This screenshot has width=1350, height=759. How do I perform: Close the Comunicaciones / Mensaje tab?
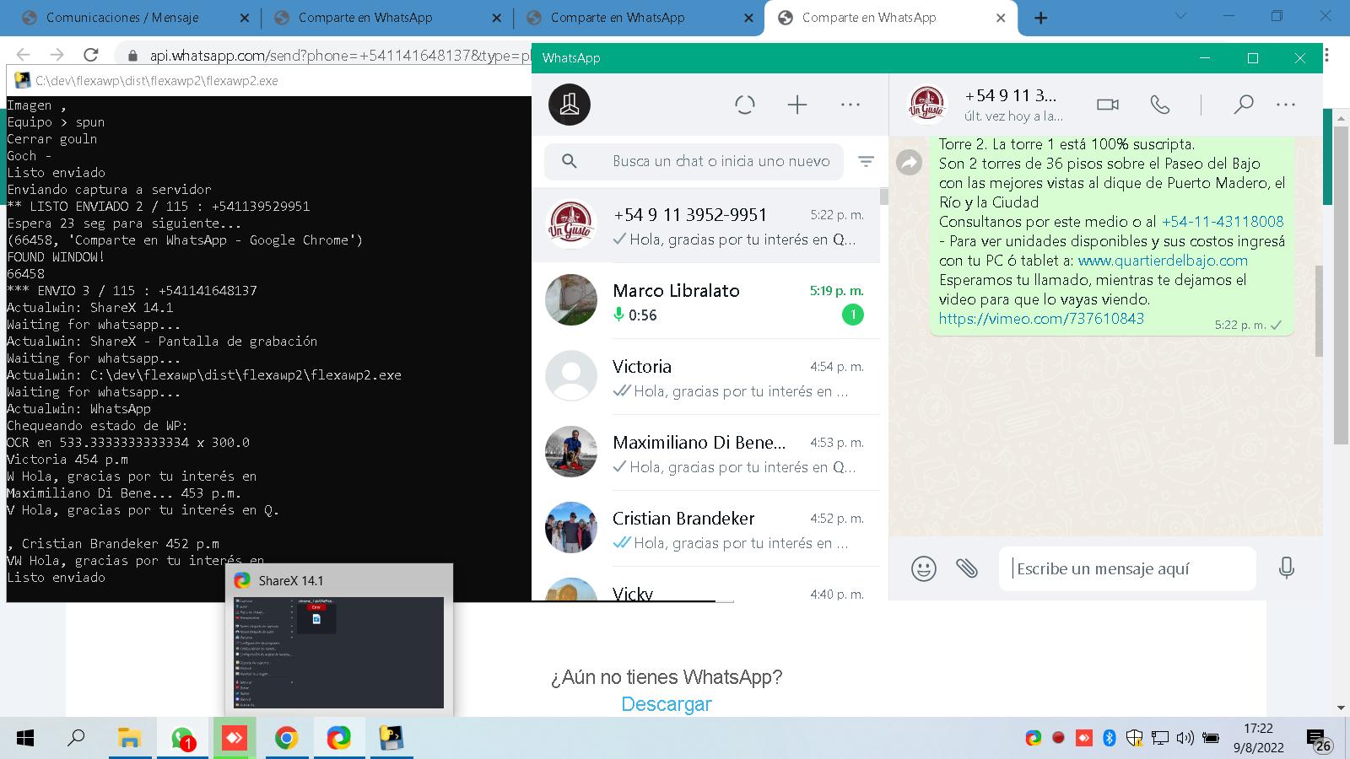[245, 18]
